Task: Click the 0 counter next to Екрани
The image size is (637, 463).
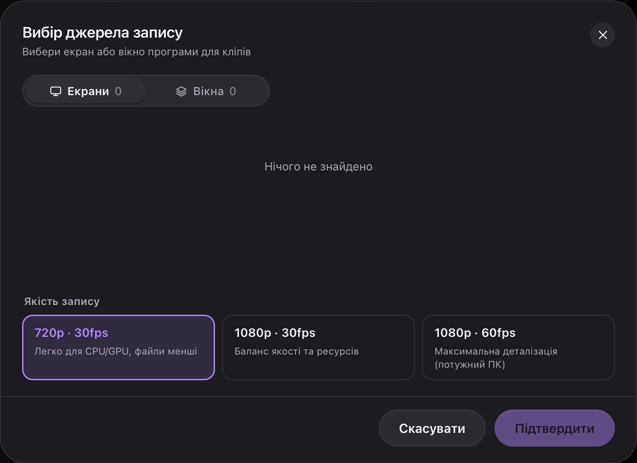Action: point(118,91)
